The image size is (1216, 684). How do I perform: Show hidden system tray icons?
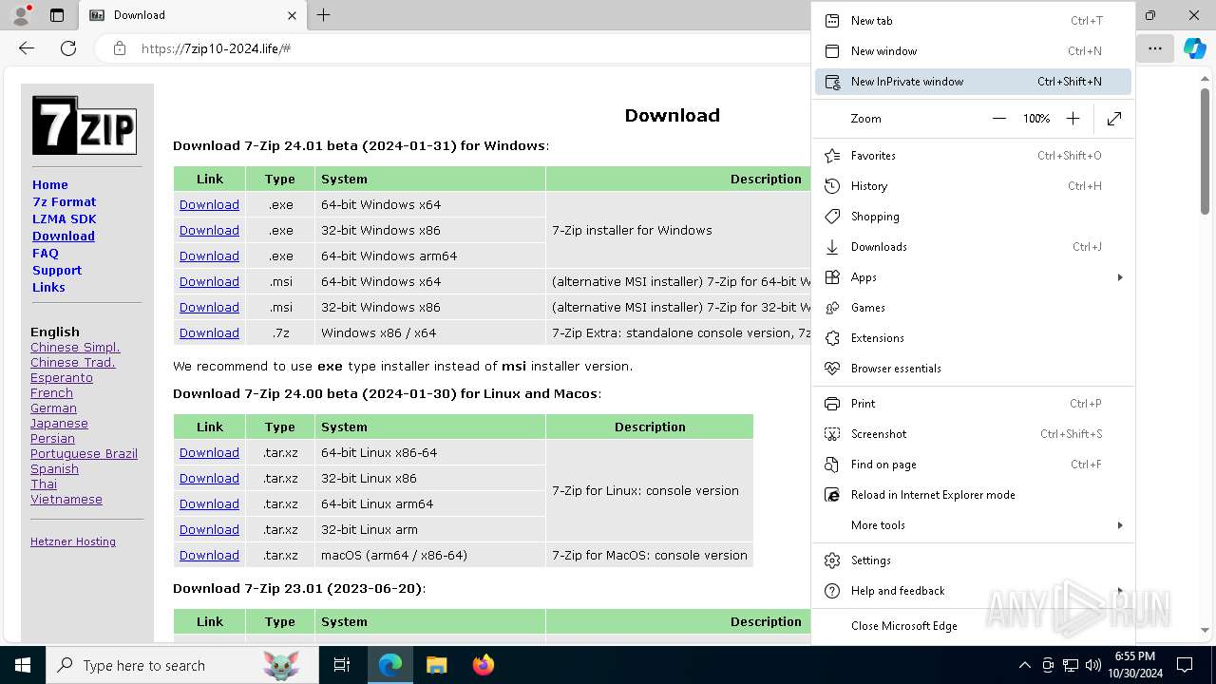(x=1024, y=665)
